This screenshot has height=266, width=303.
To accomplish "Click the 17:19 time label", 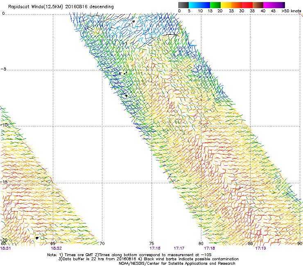I will [260, 248].
